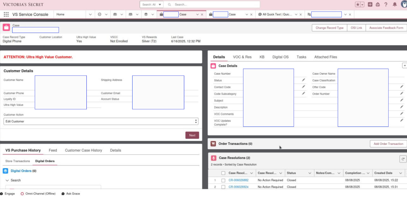Select the checkbox for CR-006026882
The height and width of the screenshot is (197, 407).
click(x=223, y=180)
